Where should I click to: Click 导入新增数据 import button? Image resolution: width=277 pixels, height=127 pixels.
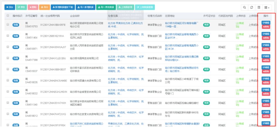click(86, 7)
